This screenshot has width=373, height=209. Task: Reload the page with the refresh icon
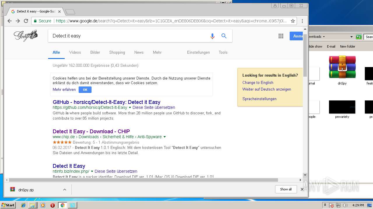point(26,21)
